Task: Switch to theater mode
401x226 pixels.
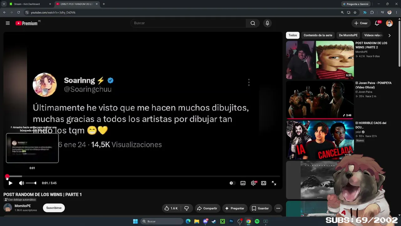Action: [263, 183]
